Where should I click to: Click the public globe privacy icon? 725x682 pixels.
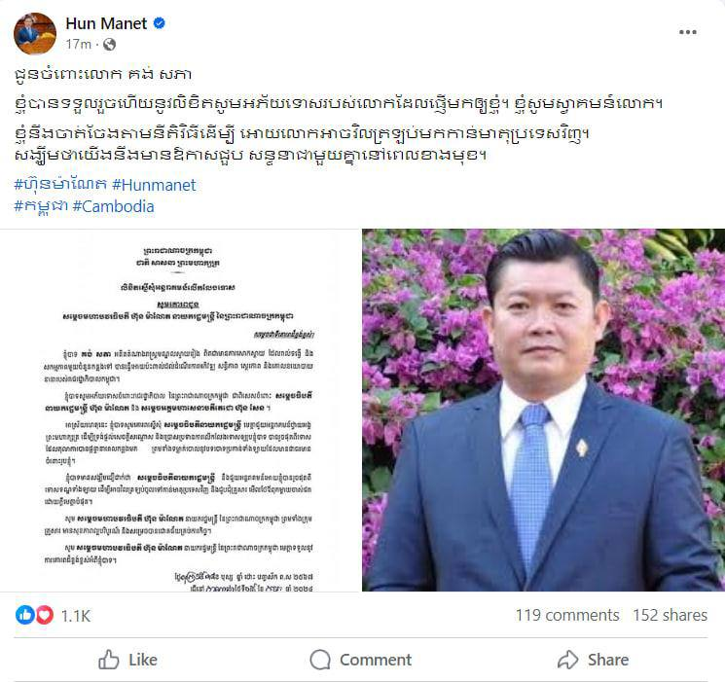click(109, 45)
